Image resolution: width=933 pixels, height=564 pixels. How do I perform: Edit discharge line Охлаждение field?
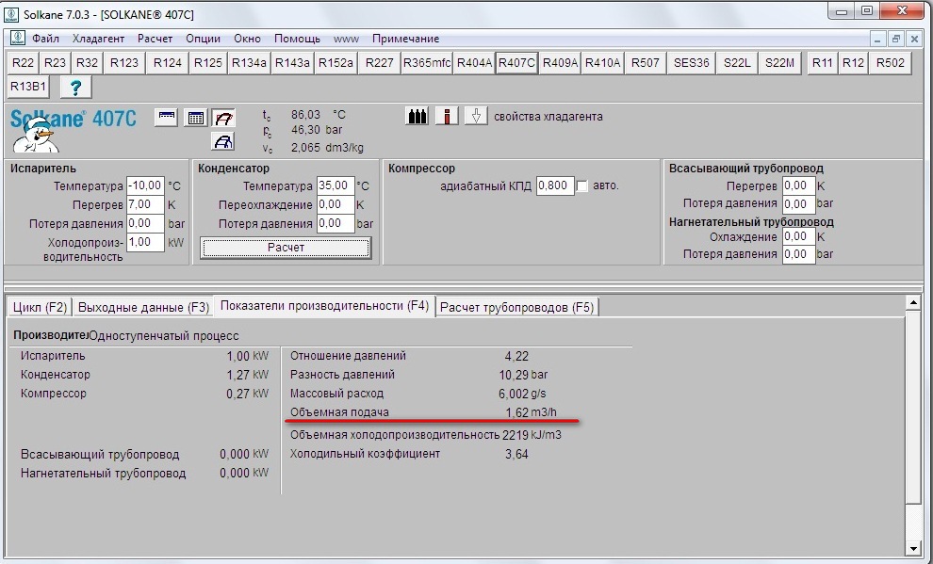(798, 236)
